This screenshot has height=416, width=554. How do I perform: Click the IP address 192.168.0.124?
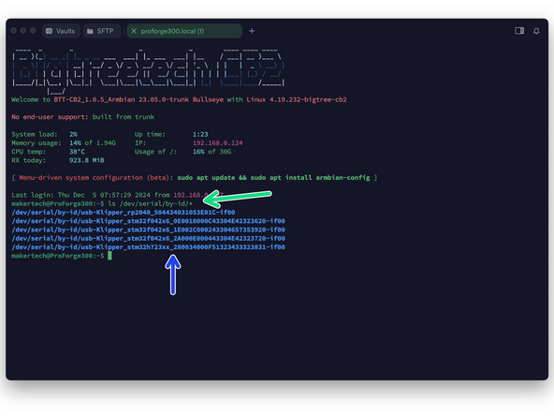point(218,143)
